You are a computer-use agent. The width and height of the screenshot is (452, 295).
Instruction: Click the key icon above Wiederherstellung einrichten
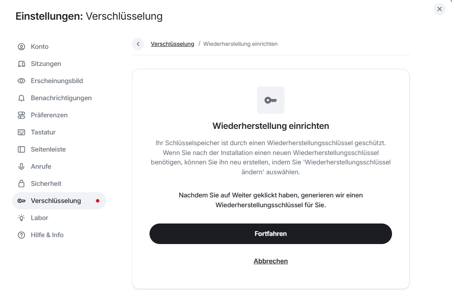coord(270,100)
